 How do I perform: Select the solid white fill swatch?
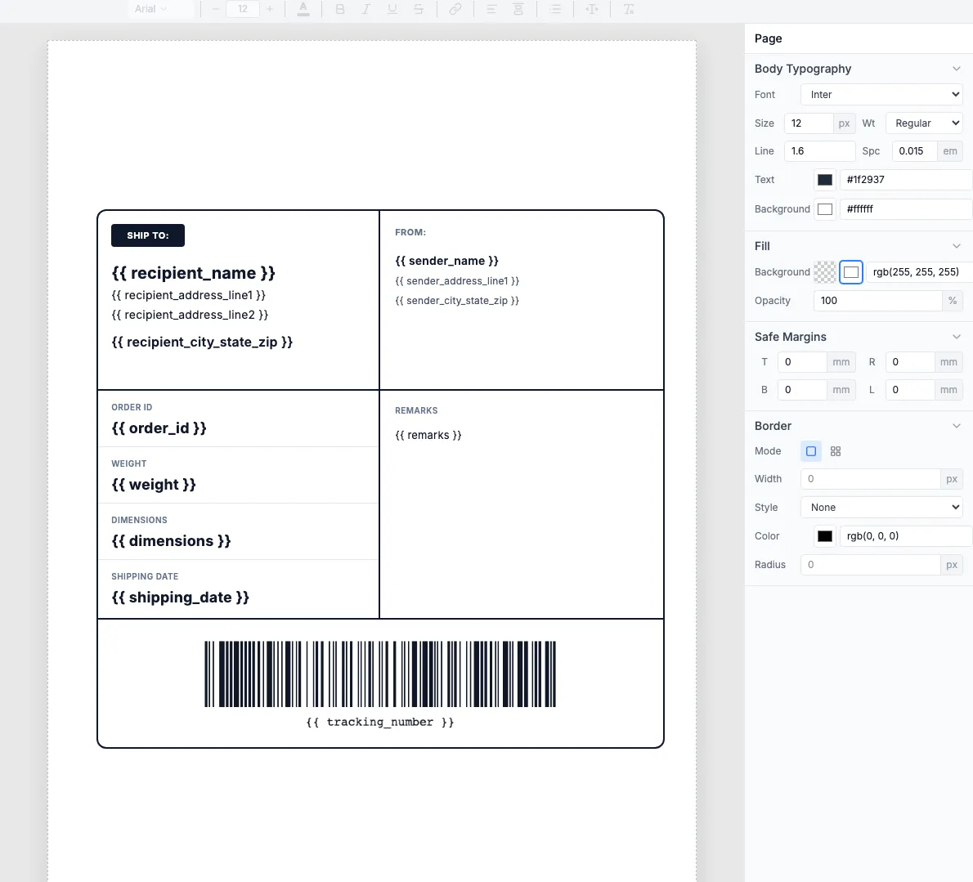tap(850, 271)
